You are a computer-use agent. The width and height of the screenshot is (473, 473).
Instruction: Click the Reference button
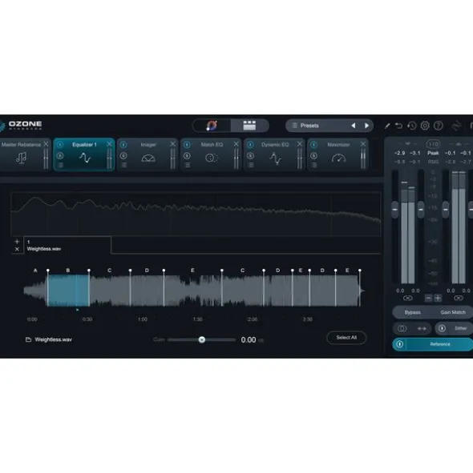(x=440, y=344)
